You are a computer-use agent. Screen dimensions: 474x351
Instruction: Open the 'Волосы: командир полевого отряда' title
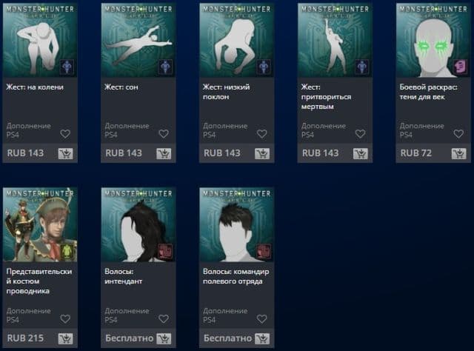point(236,276)
